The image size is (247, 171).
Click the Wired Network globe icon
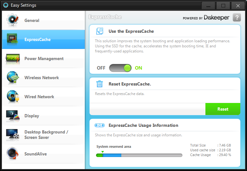[x=13, y=97]
